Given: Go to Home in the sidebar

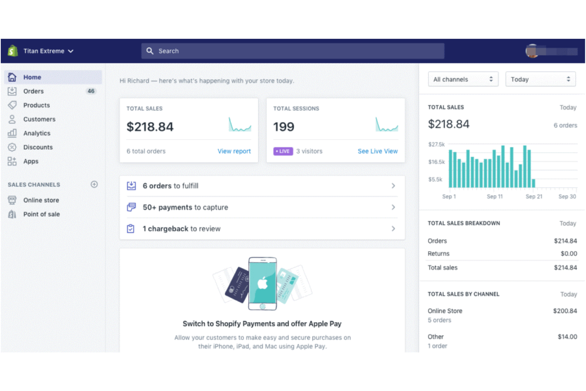Looking at the screenshot, I should [x=53, y=77].
